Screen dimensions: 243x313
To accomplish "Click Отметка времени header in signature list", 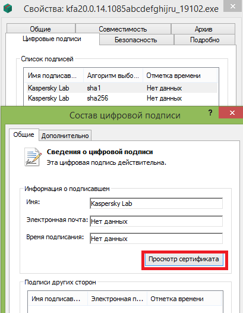I will tap(180, 76).
